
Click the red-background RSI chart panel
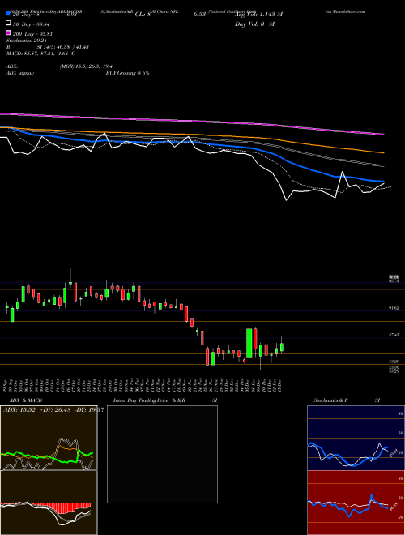tap(356, 503)
